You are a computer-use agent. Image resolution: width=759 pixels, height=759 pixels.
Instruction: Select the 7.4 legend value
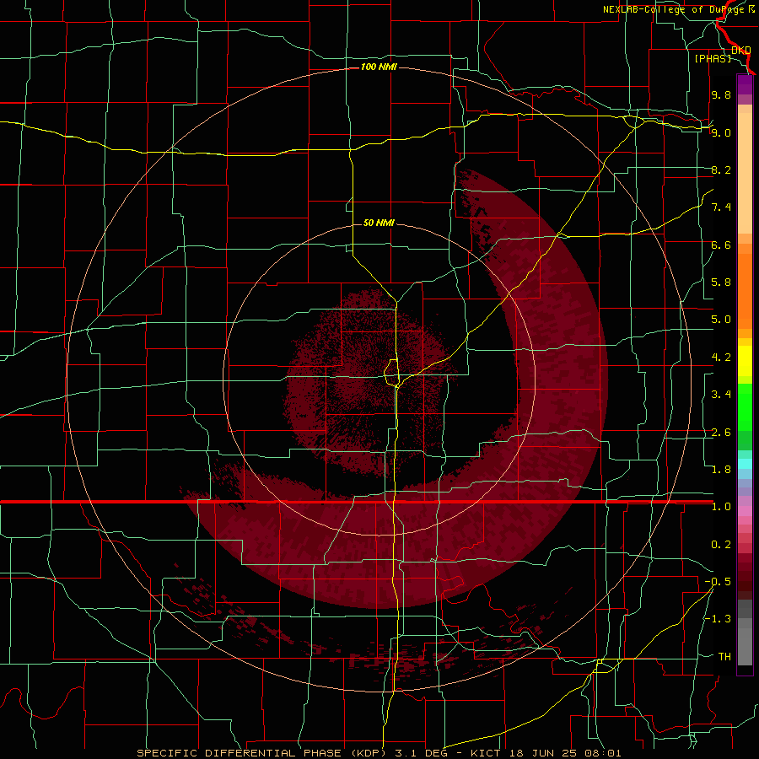coord(721,207)
